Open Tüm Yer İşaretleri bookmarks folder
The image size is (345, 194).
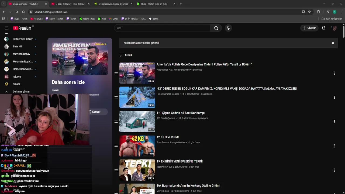tap(332, 19)
